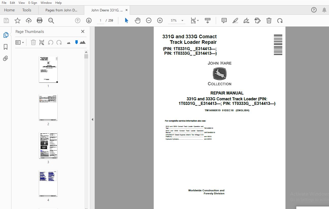Close the John Deere 331G tab

(x=126, y=10)
